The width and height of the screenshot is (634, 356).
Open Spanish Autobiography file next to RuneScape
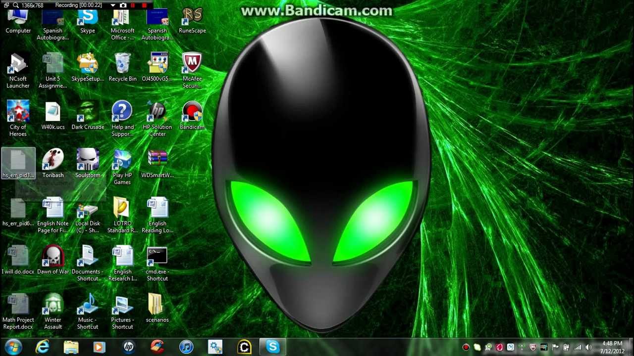coord(157,25)
